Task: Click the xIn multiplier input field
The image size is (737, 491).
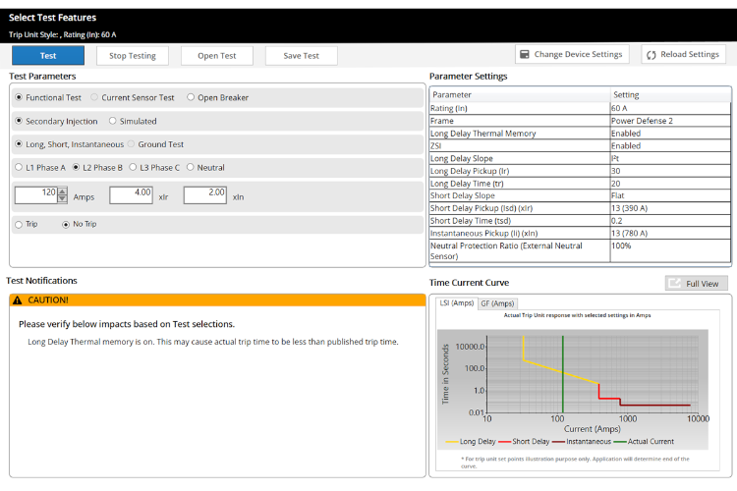Action: [204, 194]
